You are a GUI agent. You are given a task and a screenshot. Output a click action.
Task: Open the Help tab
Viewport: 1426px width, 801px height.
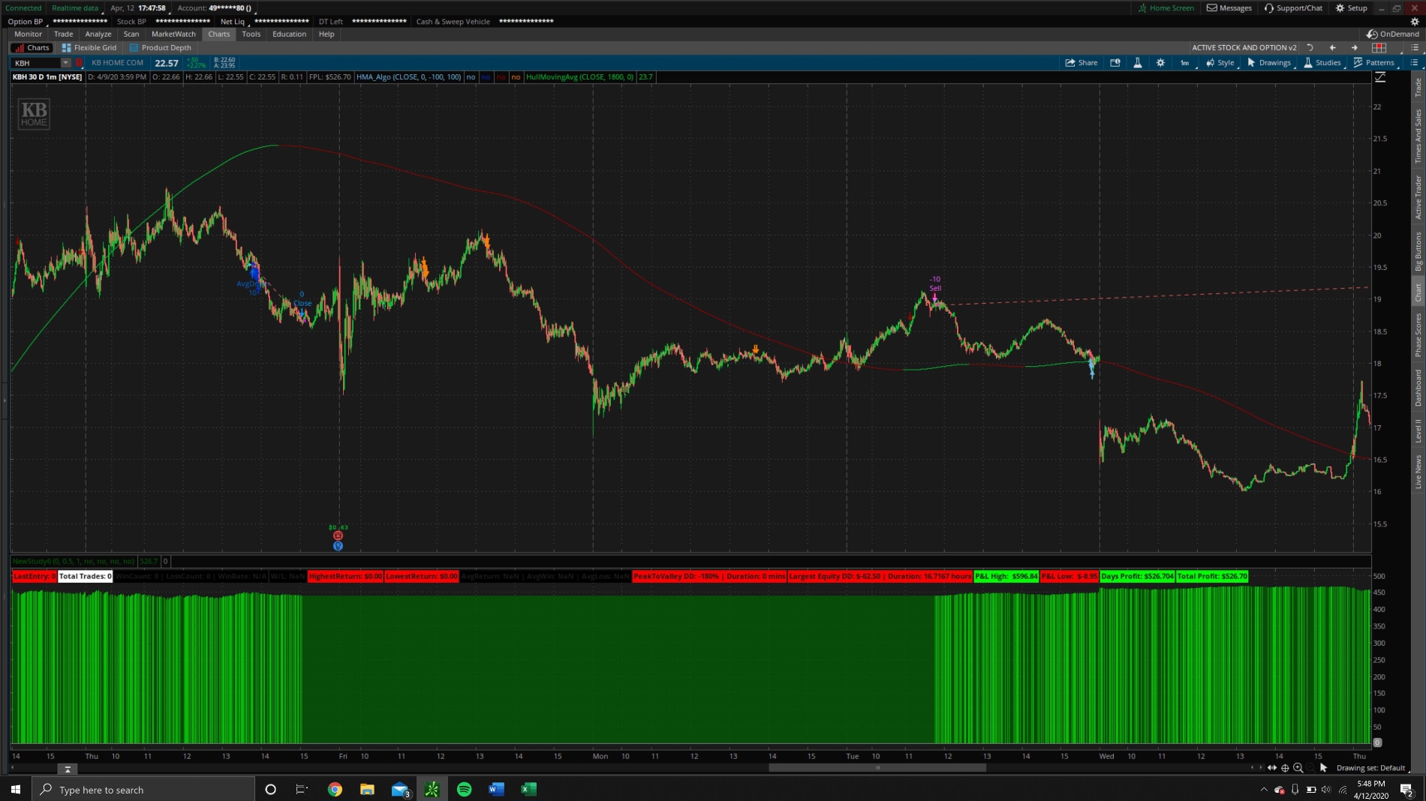[326, 34]
